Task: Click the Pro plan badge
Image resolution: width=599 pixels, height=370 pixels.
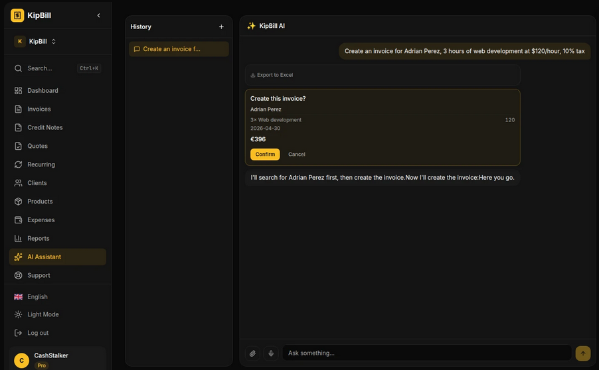Action: pos(41,365)
